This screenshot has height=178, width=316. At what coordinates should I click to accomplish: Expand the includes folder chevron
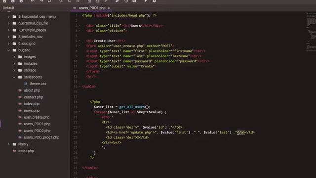point(14,64)
